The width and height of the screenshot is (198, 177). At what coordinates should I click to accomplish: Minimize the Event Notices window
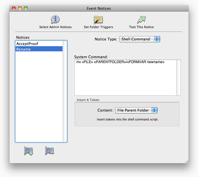pyautogui.click(x=20, y=8)
